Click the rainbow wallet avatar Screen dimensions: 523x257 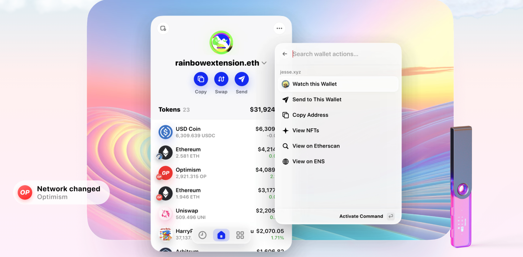(x=221, y=43)
